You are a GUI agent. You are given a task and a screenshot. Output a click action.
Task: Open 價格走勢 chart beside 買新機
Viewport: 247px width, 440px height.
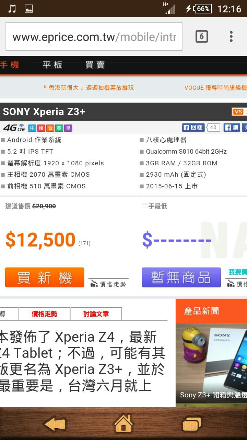tap(108, 284)
